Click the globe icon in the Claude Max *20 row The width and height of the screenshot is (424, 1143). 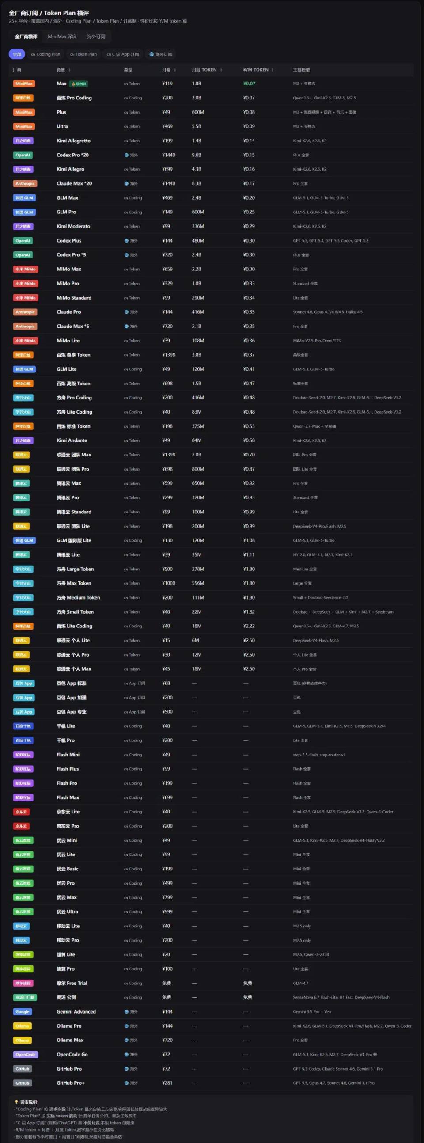[x=126, y=184]
